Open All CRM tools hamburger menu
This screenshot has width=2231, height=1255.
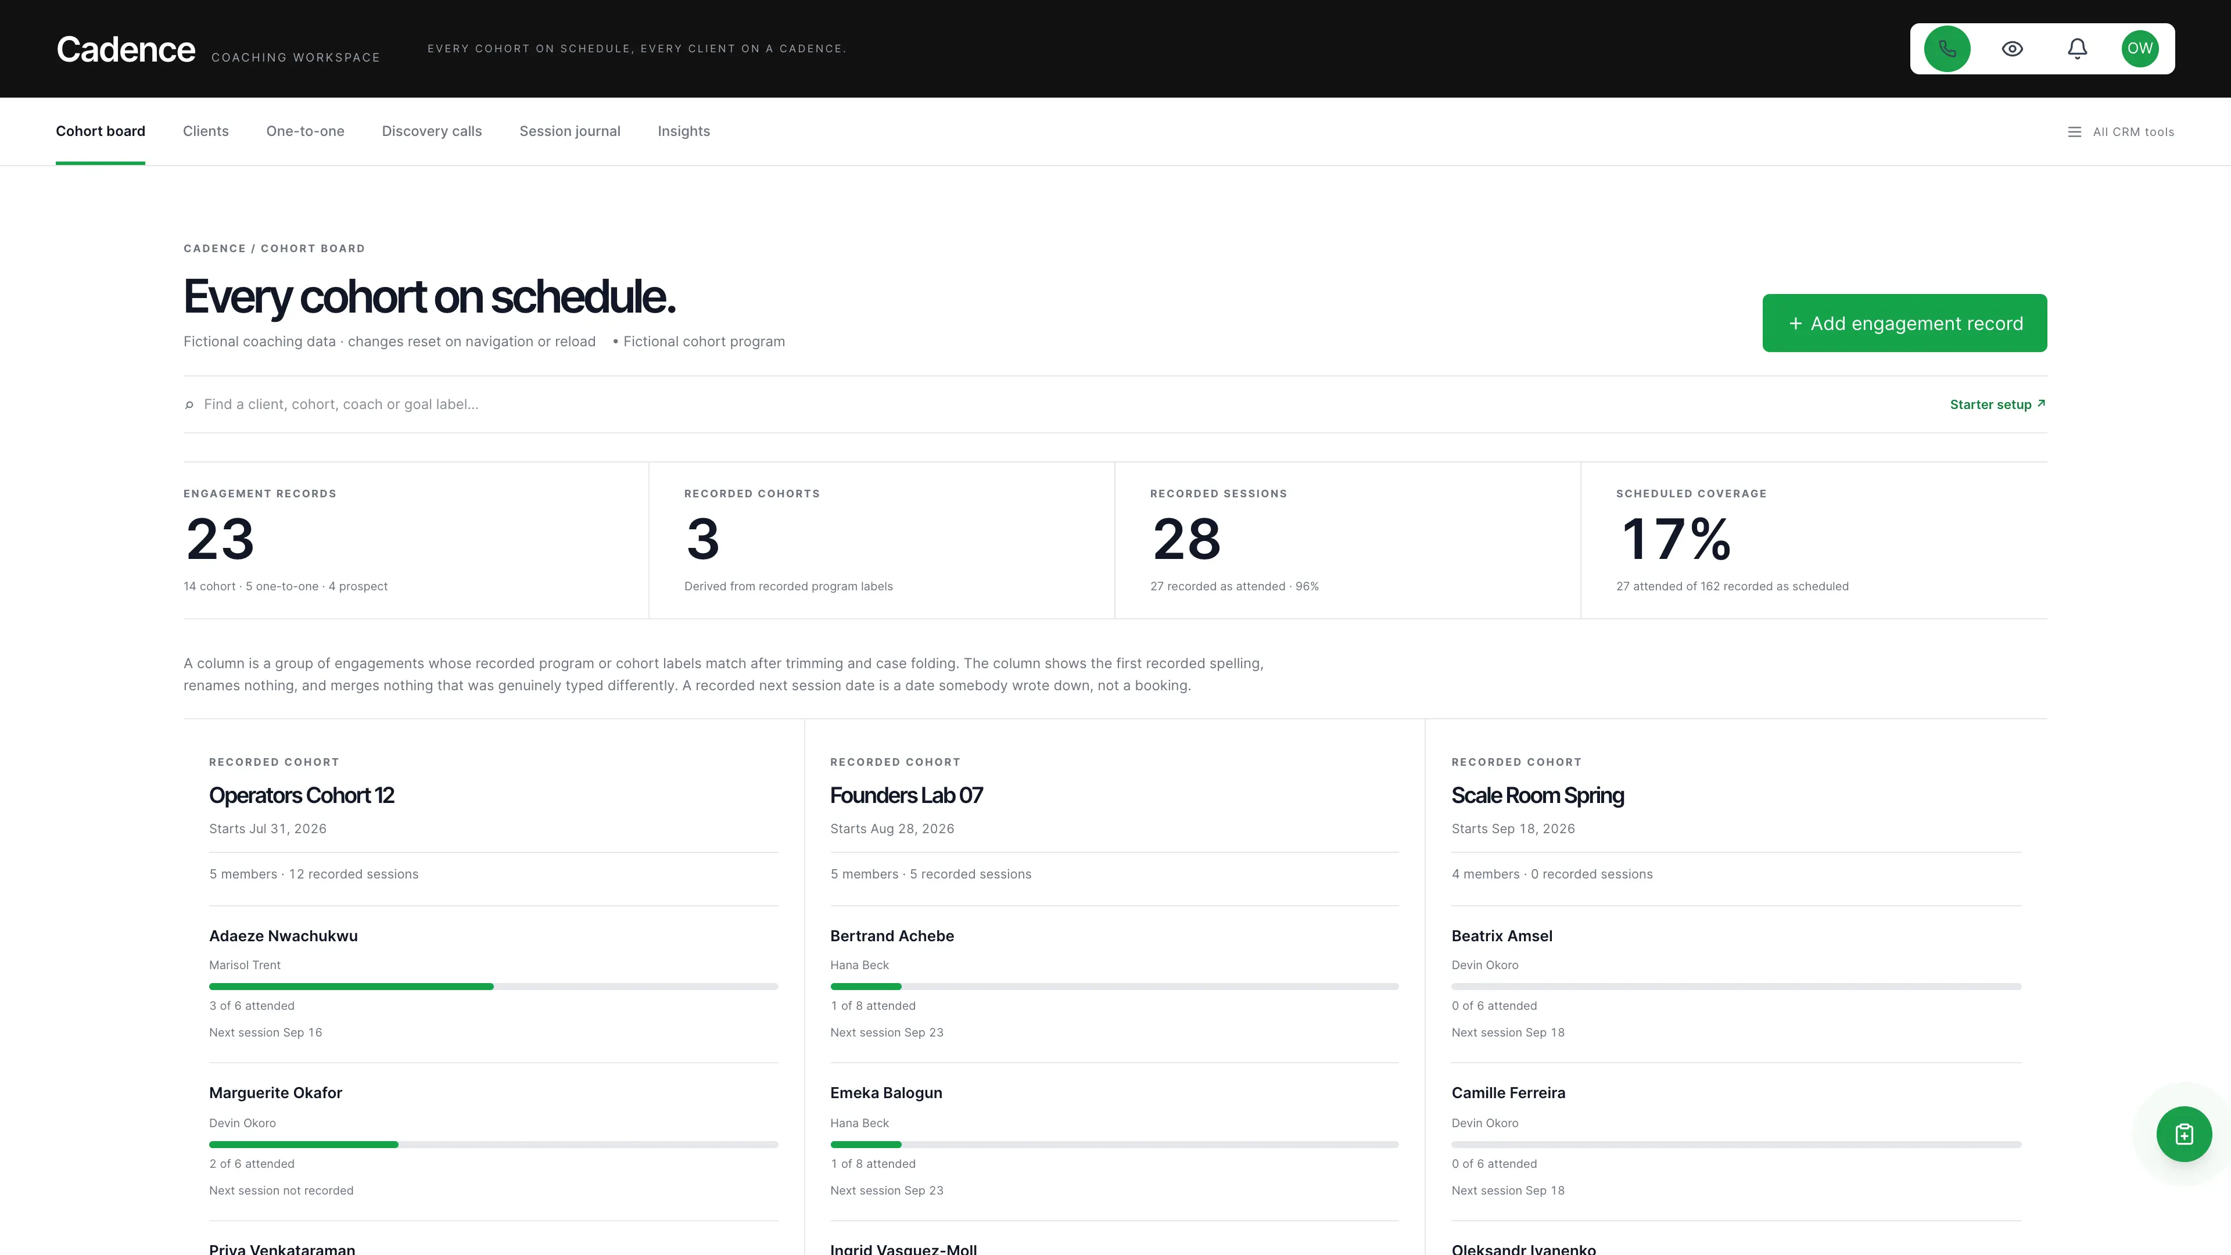pyautogui.click(x=2120, y=132)
